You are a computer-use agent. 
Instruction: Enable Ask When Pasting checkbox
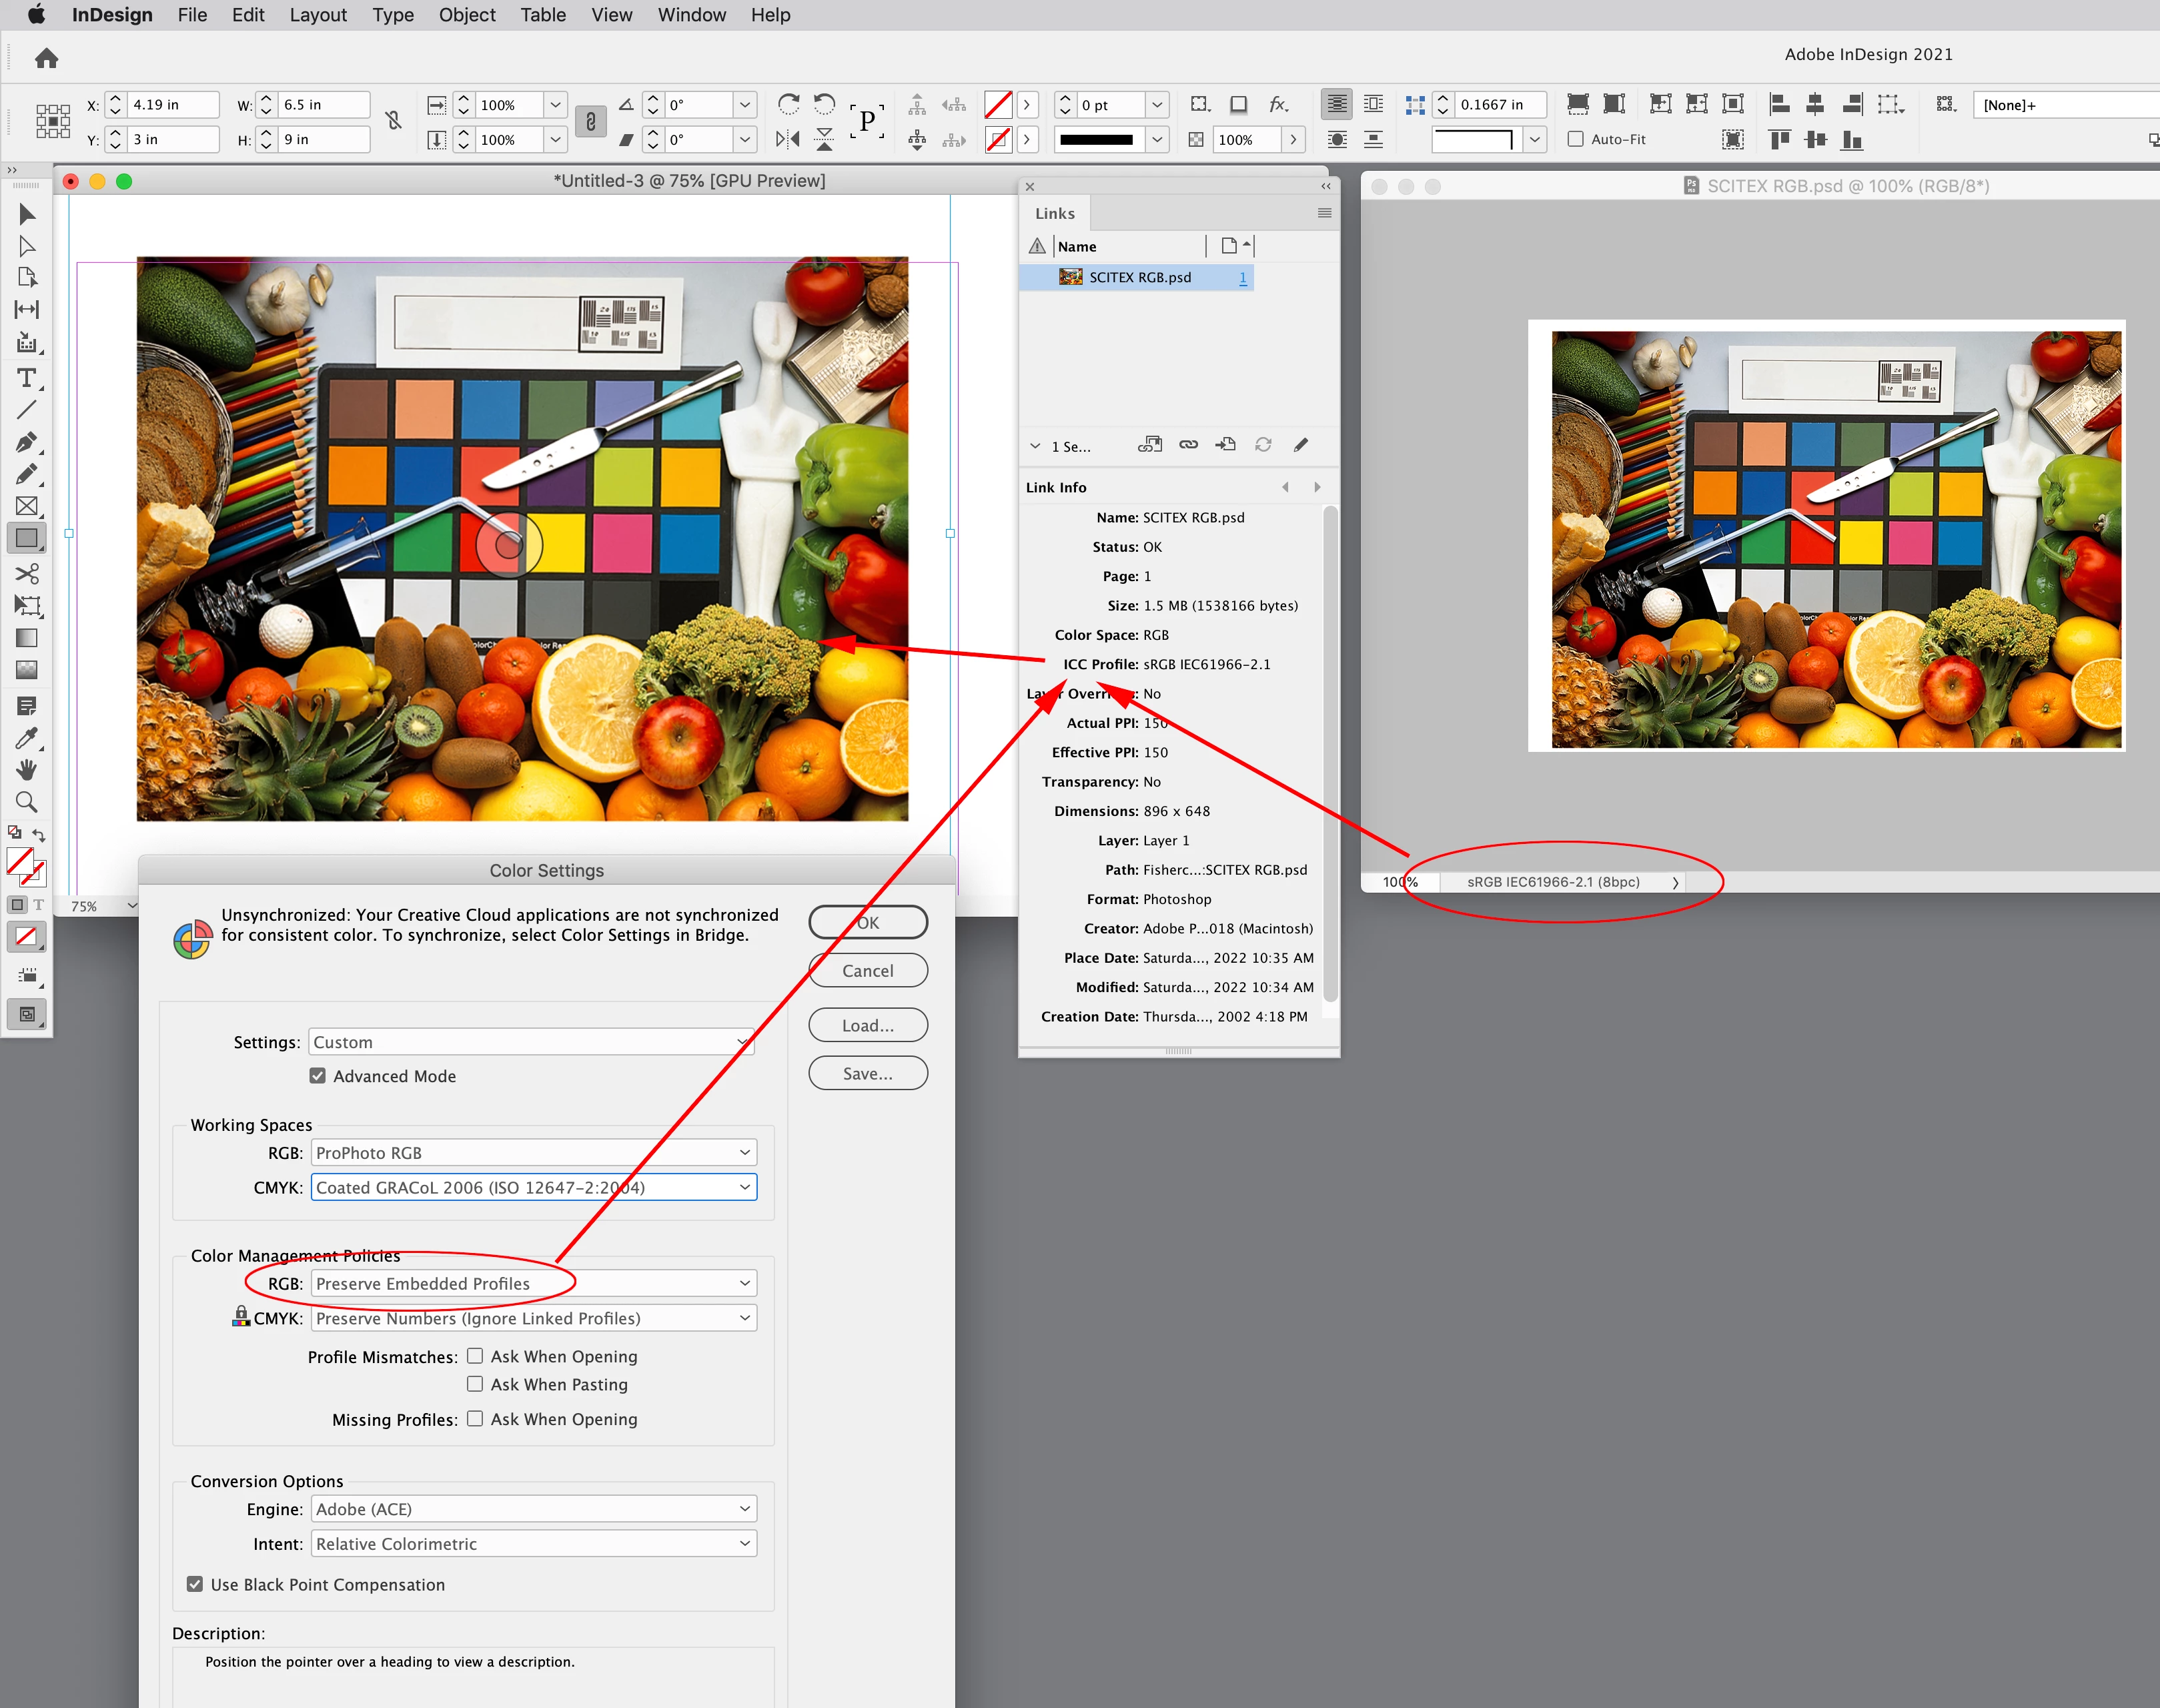click(x=475, y=1384)
